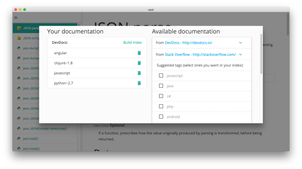The height and width of the screenshot is (169, 302).
Task: Click Python icon beside json.JSONEncoder.iterencode()
Action: pyautogui.click(x=19, y=128)
